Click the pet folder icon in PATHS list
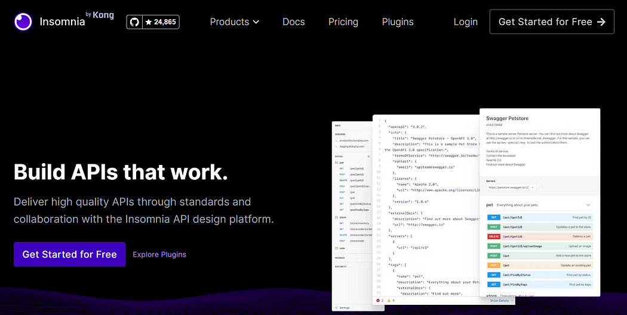This screenshot has width=627, height=315. point(336,163)
